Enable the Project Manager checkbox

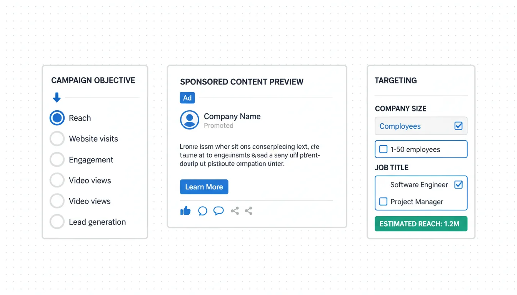click(x=384, y=202)
